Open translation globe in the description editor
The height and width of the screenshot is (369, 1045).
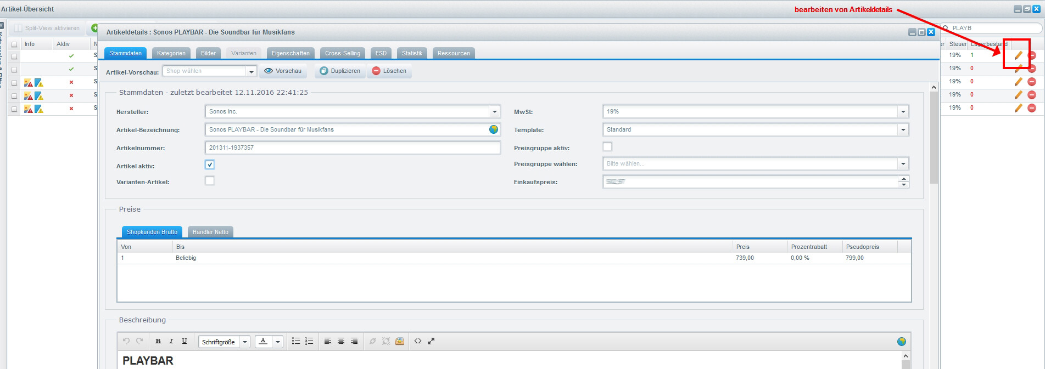(x=902, y=342)
